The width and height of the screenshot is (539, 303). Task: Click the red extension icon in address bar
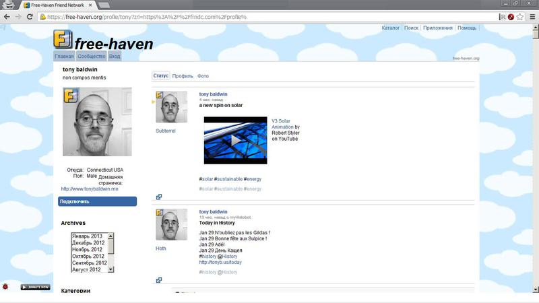coord(511,17)
